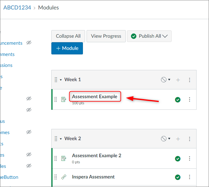Viewport: 209px width, 187px height.
Task: Open the Publish All dropdown
Action: pyautogui.click(x=149, y=36)
